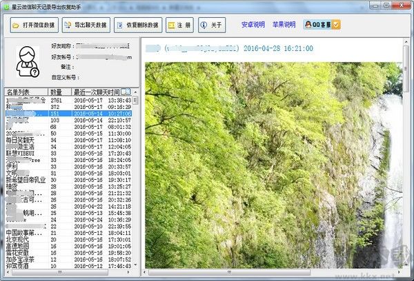
Task: Minimize the 星云微信聊天记录 window
Action: [x=375, y=6]
